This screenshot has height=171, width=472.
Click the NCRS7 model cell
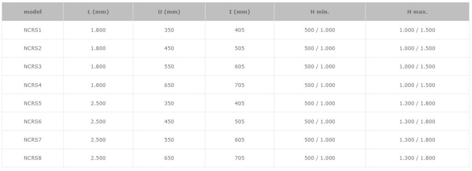click(33, 140)
